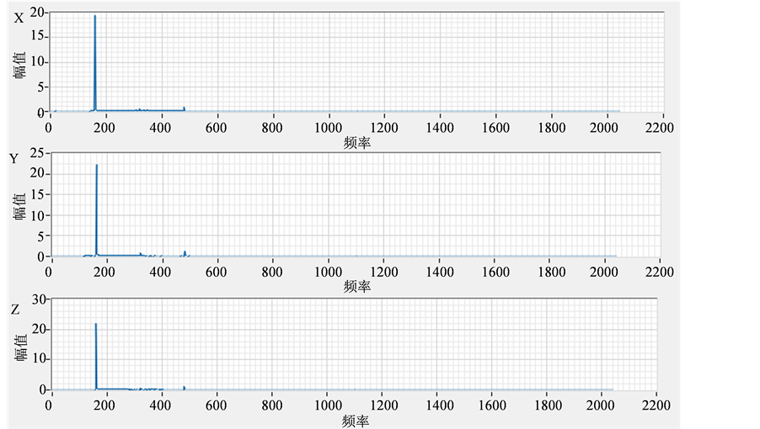Click the 幅值 axis label of the Y chart

[x=19, y=208]
